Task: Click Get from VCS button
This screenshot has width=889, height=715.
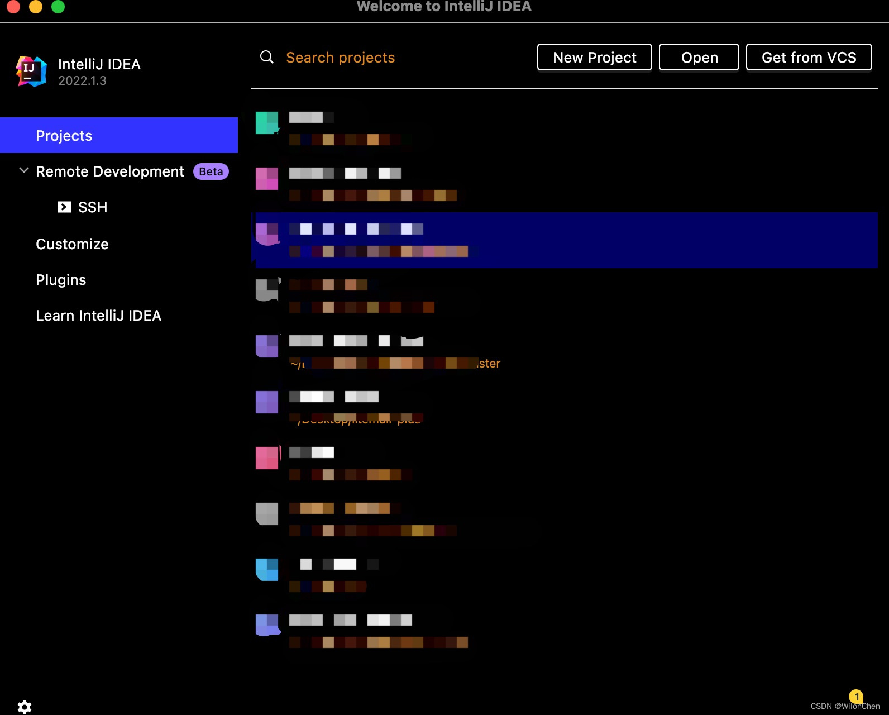Action: tap(809, 57)
